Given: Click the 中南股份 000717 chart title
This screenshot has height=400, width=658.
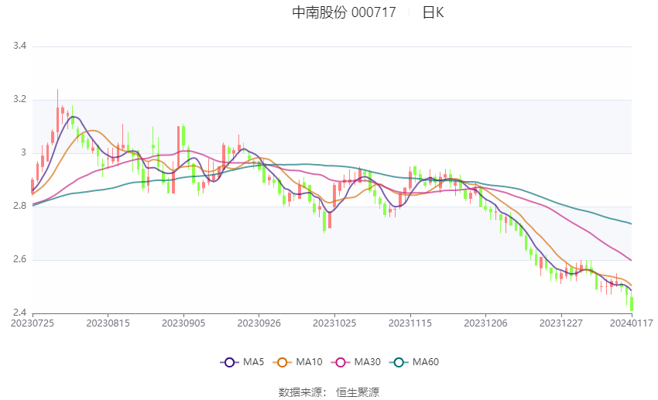Looking at the screenshot, I should coord(344,12).
